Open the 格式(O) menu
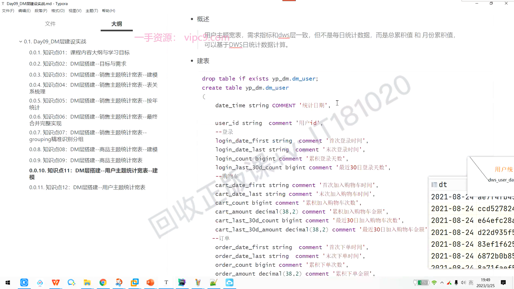 click(58, 11)
